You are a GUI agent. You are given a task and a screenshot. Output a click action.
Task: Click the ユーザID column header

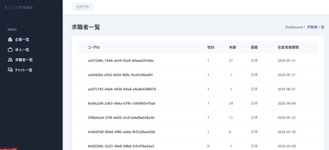pos(94,48)
